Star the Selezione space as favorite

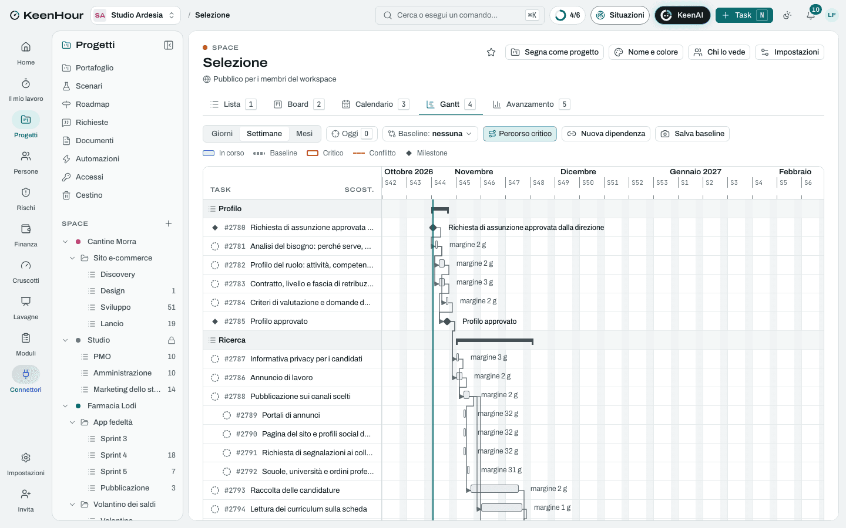coord(491,52)
